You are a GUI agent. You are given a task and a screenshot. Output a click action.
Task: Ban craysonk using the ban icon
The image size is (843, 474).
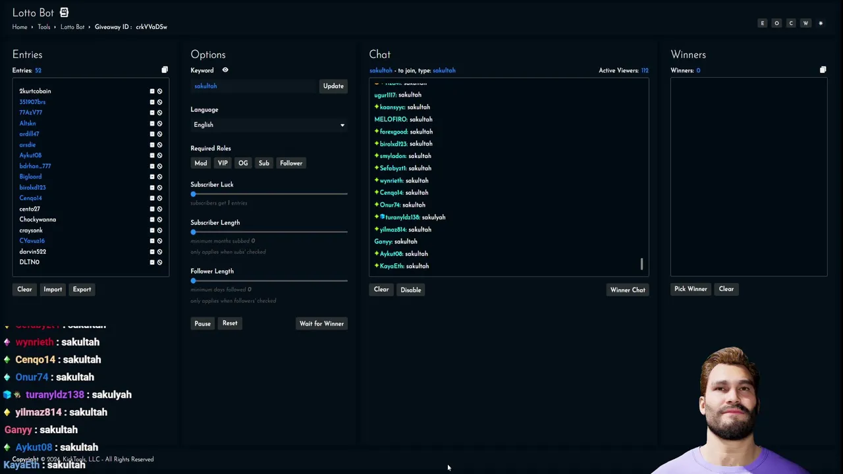coord(159,230)
